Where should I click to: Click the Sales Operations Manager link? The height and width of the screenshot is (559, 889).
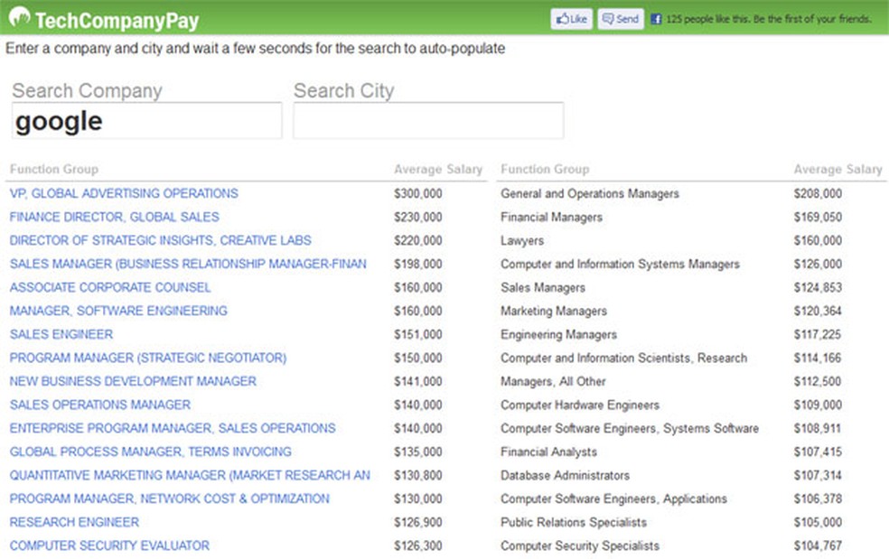100,405
